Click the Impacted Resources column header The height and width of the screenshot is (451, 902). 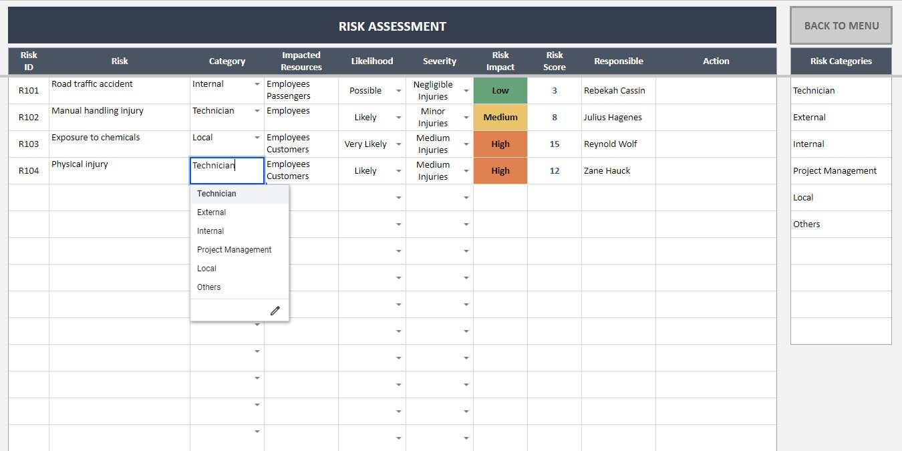pos(301,61)
